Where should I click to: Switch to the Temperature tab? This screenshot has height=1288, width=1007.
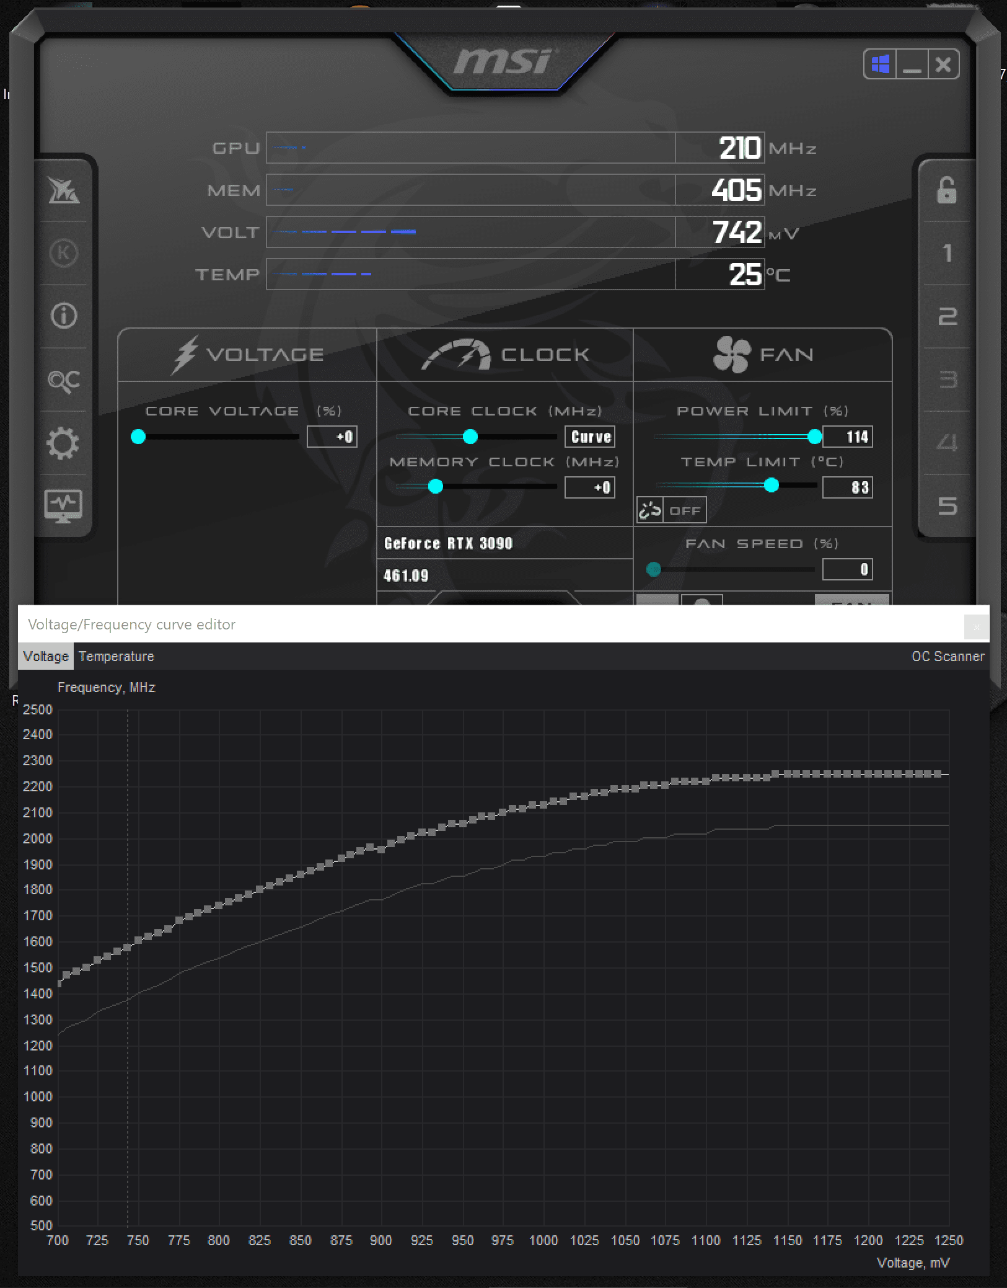point(117,656)
